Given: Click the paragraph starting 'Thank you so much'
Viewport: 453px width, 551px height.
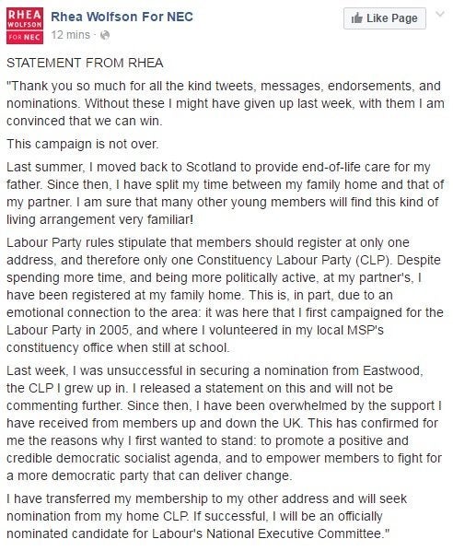Looking at the screenshot, I should [226, 103].
